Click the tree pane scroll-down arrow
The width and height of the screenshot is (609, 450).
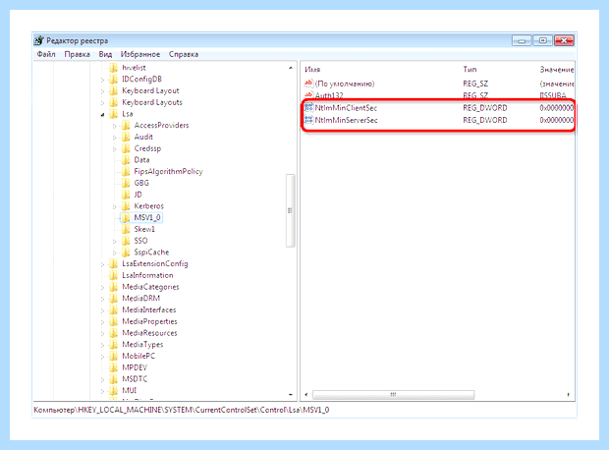291,395
